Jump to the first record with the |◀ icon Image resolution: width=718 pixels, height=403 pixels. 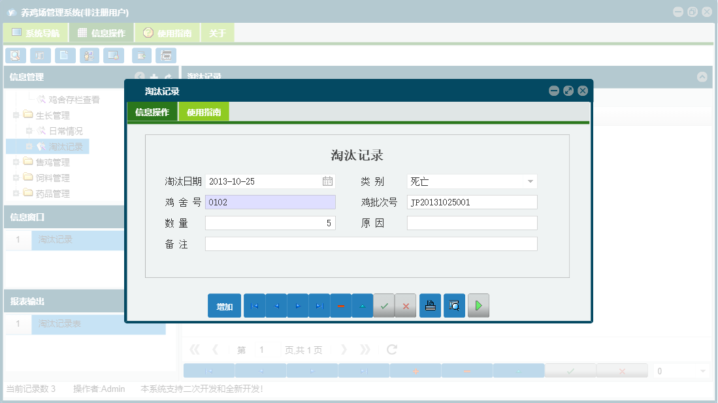coord(254,305)
